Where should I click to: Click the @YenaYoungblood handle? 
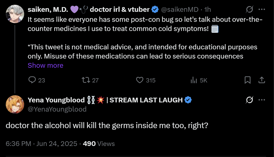click(57, 109)
